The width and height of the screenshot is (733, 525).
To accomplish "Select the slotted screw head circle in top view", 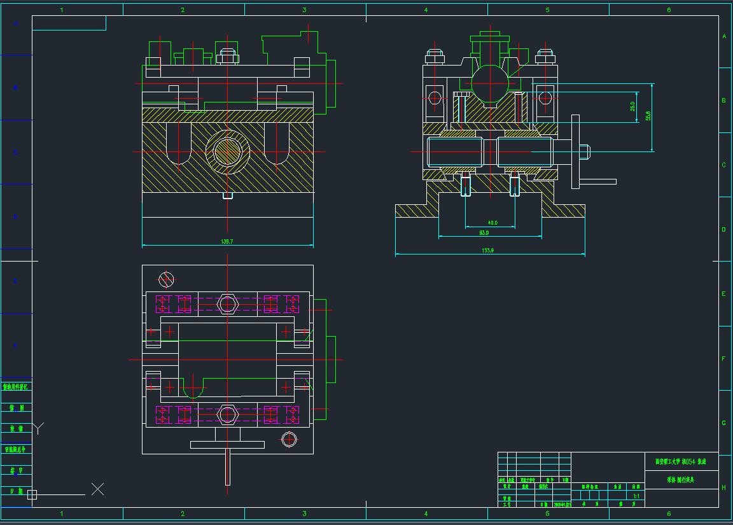I will tap(166, 279).
